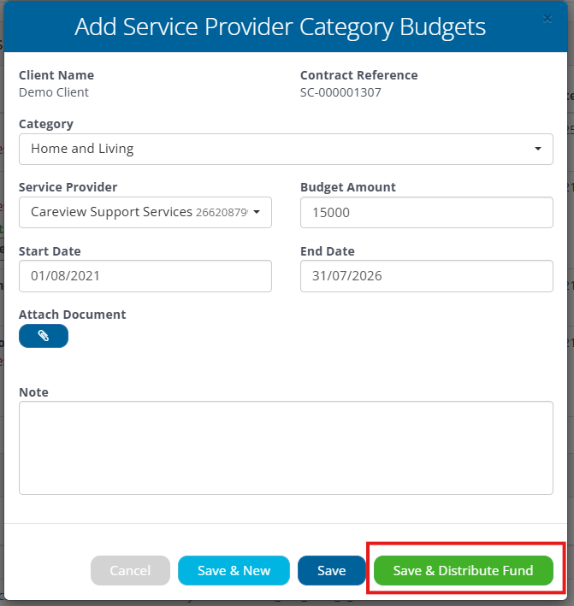Viewport: 574px width, 606px height.
Task: Click the paperclip Attach Document icon
Action: 44,336
